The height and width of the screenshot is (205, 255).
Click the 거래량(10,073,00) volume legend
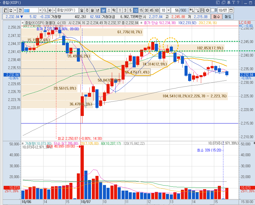38,143
